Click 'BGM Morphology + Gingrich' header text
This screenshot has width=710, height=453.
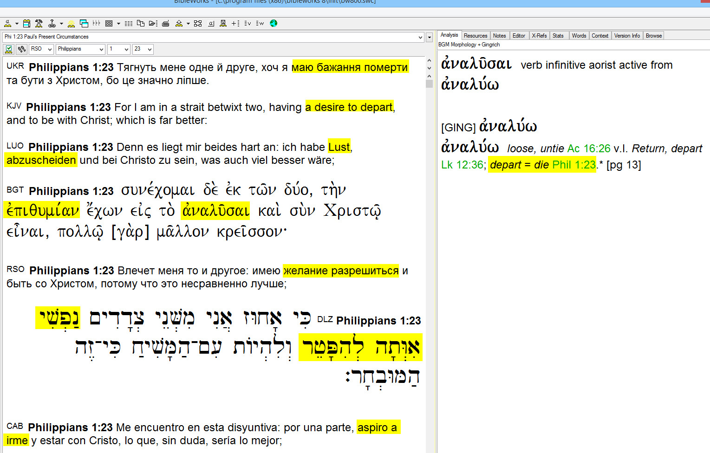(x=469, y=45)
